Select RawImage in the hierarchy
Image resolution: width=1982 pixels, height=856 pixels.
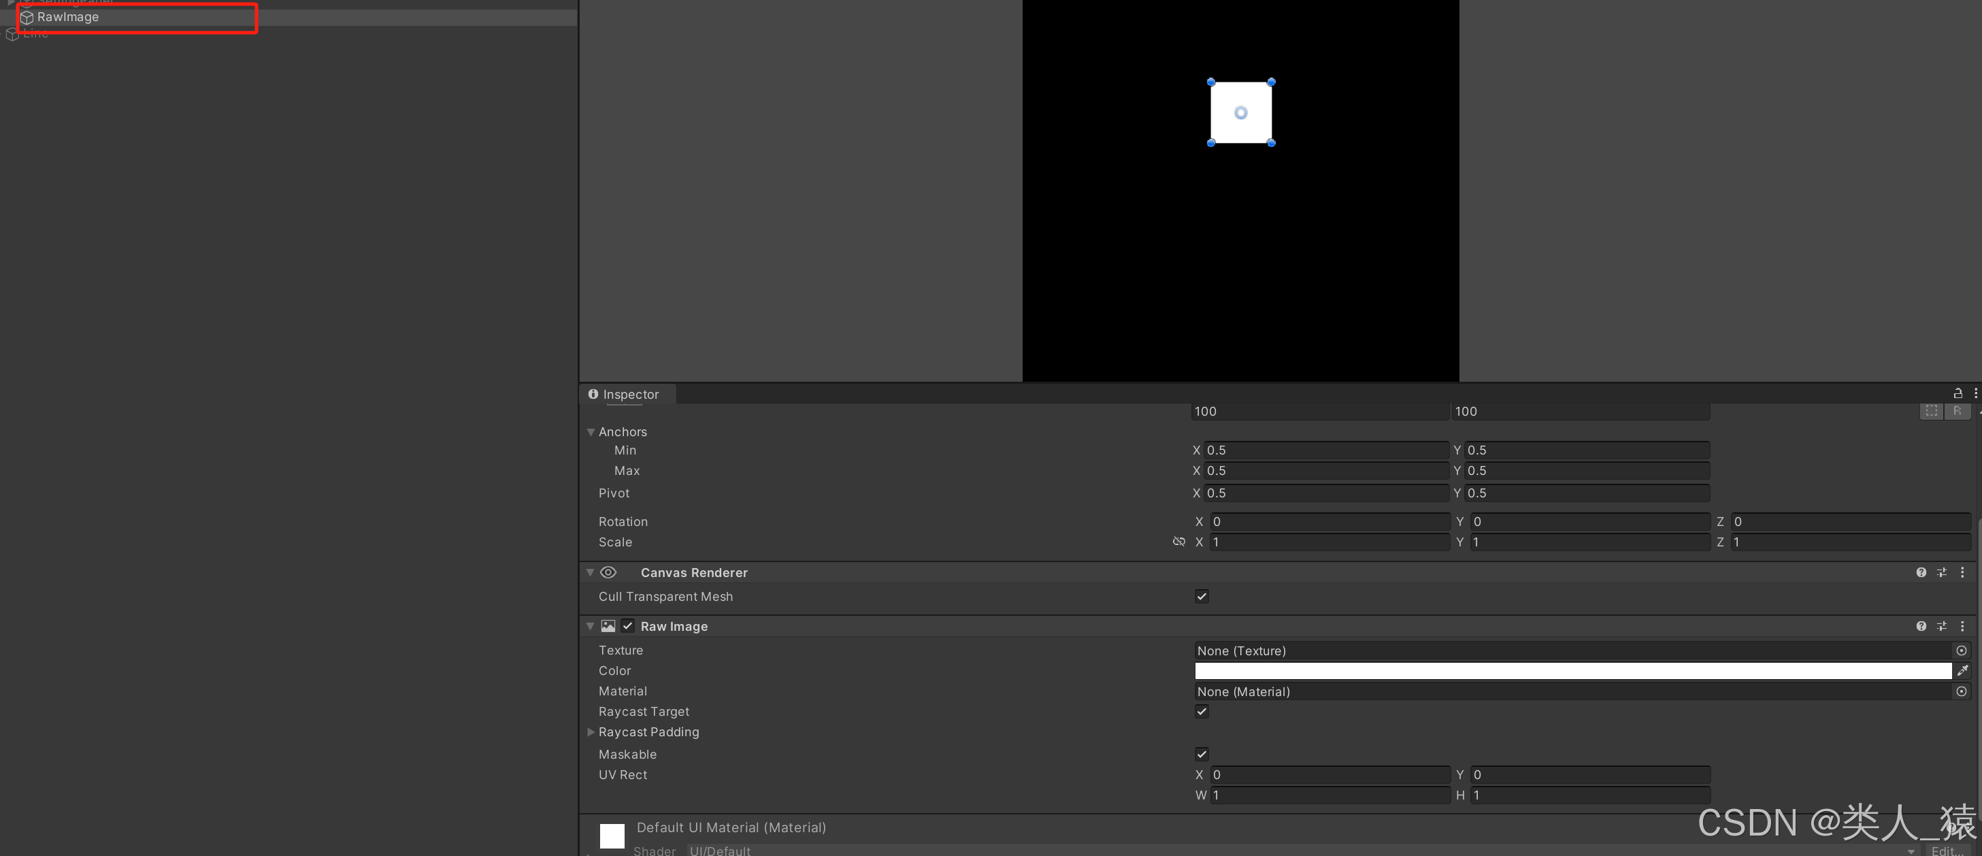click(x=68, y=17)
